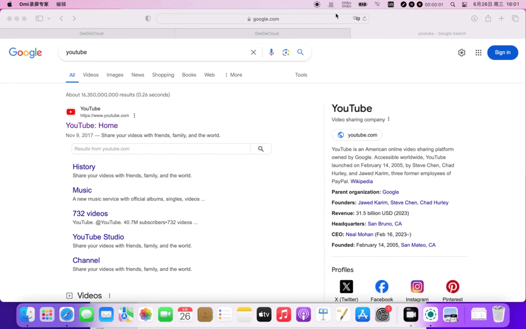The image size is (526, 329).
Task: Open the X (Twitter) profile icon
Action: pyautogui.click(x=346, y=287)
